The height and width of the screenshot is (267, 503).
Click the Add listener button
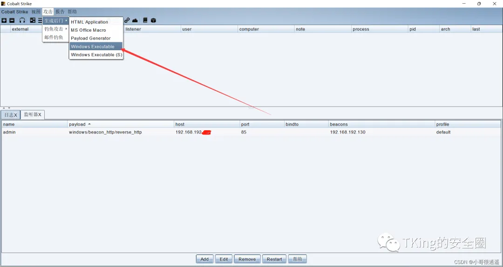[x=204, y=259]
